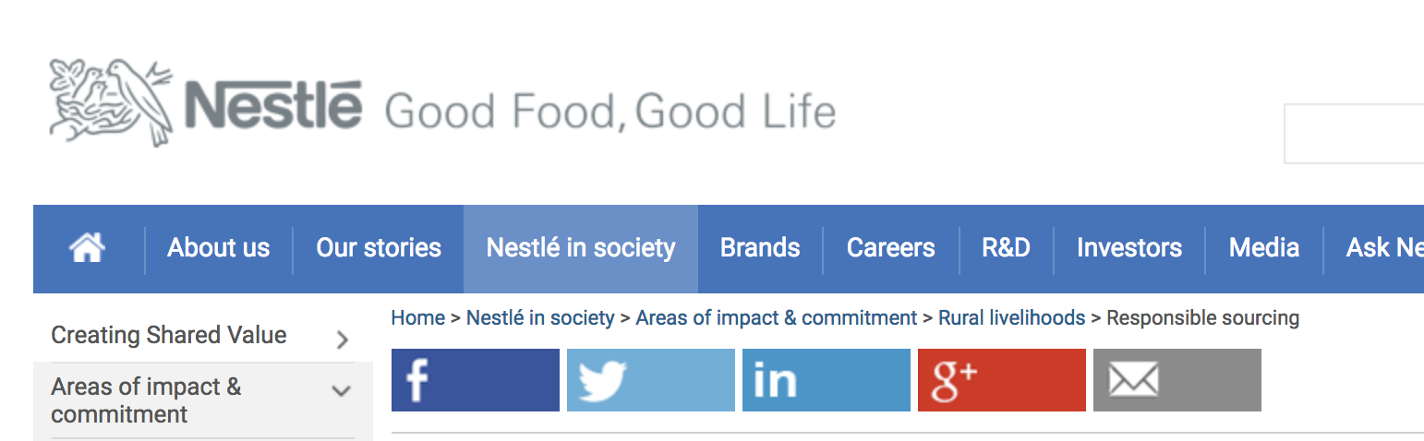The height and width of the screenshot is (441, 1424).
Task: Open the Careers menu item
Action: 891,248
